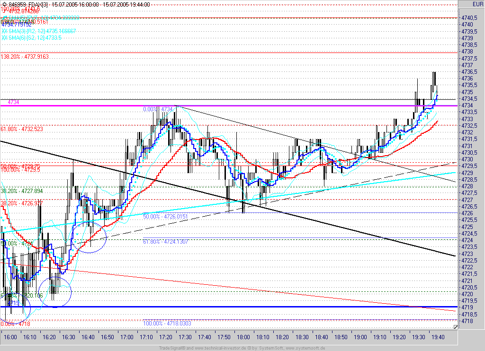This screenshot has width=485, height=351.
Task: Click the candlestick symbol icon before 846959 FDAX
Action: [x=4, y=5]
